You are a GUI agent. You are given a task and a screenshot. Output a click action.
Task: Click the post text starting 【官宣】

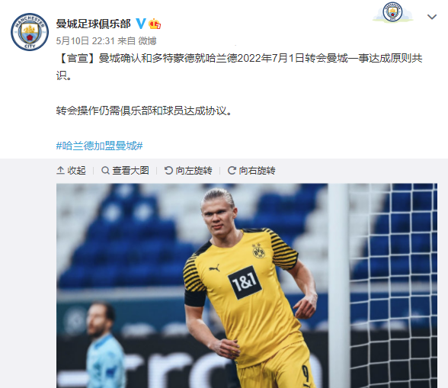pyautogui.click(x=239, y=67)
